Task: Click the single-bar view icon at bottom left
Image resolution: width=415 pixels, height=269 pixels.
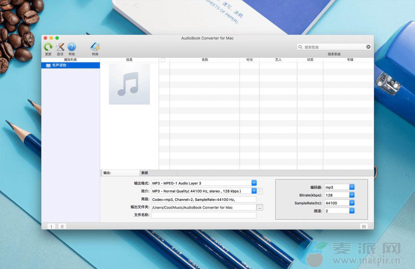Action: point(51,226)
